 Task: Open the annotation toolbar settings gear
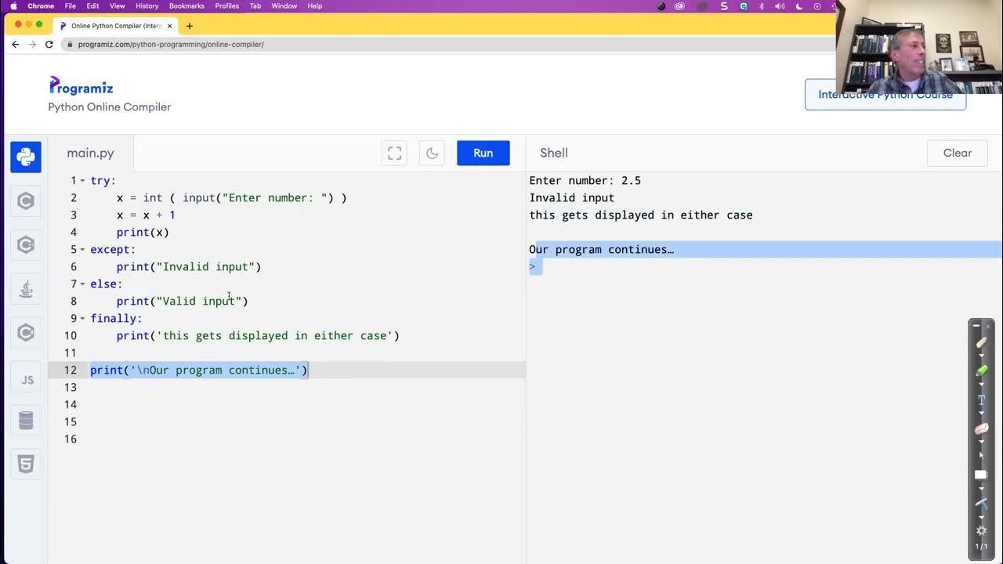tap(981, 530)
